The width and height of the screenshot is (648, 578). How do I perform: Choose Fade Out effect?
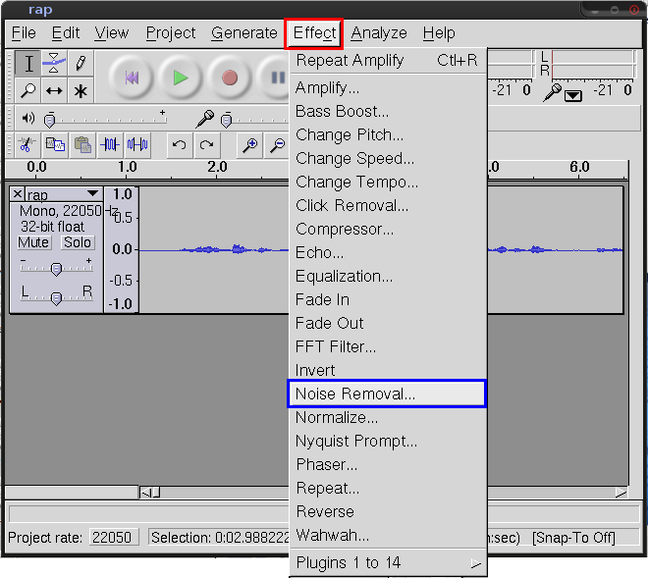pyautogui.click(x=387, y=323)
